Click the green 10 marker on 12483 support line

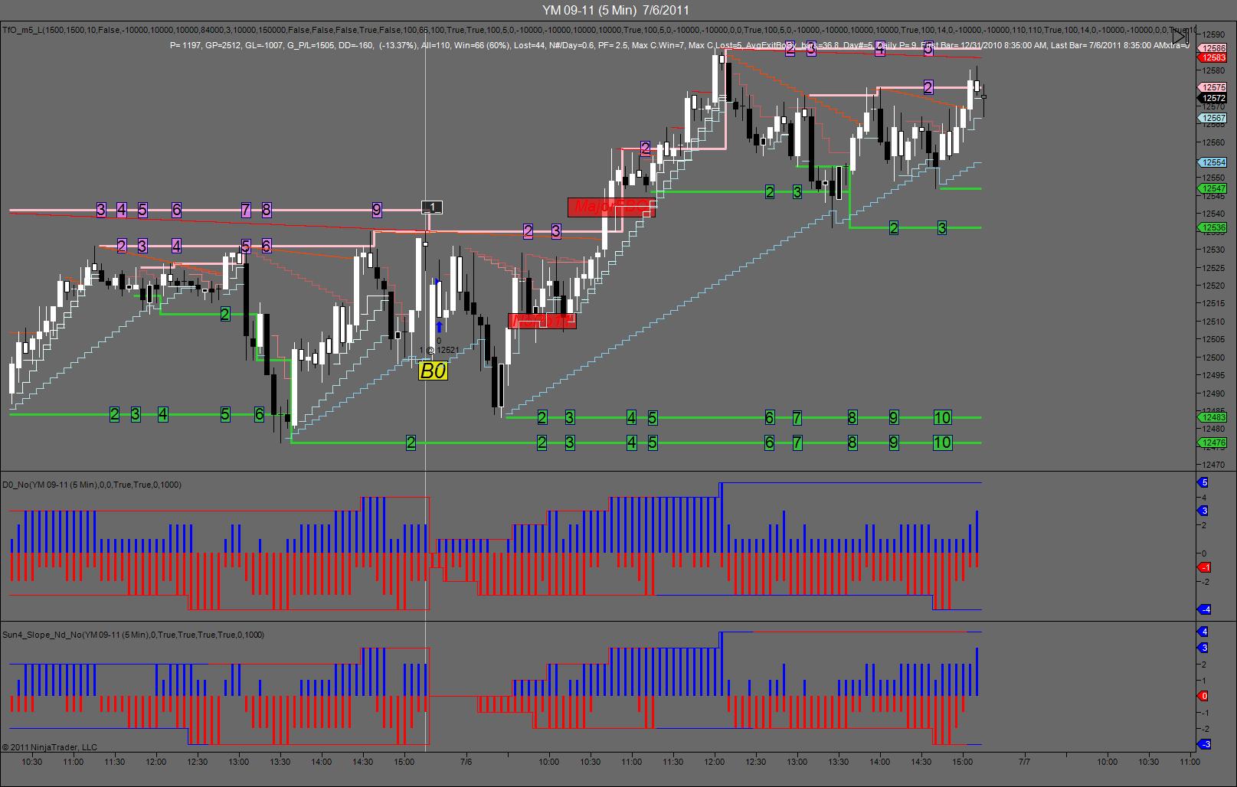coord(942,417)
